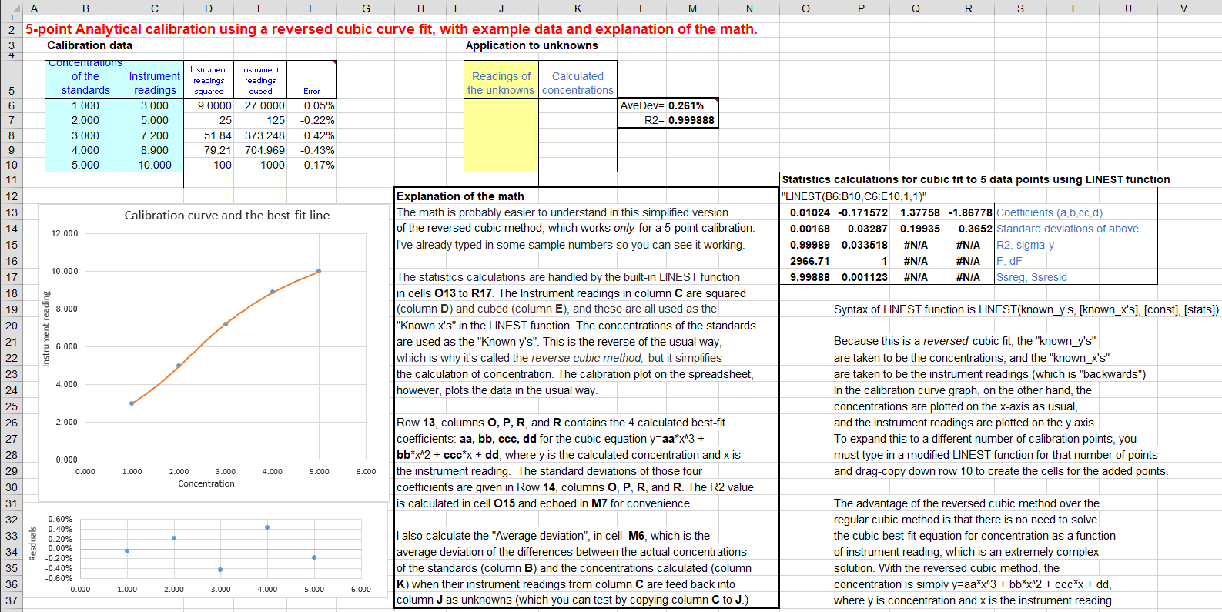Viewport: 1222px width, 612px height.
Task: Select the LINEST(B6:B10,C6:E10,1,1) text cell
Action: [x=854, y=196]
